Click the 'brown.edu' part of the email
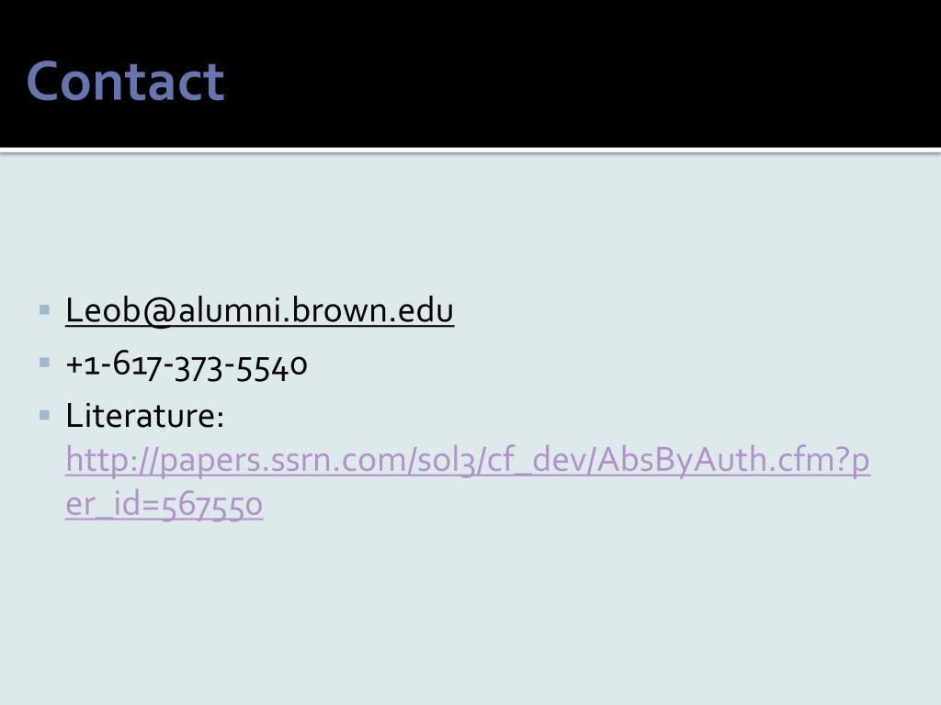Viewport: 941px width, 705px height. click(x=373, y=310)
